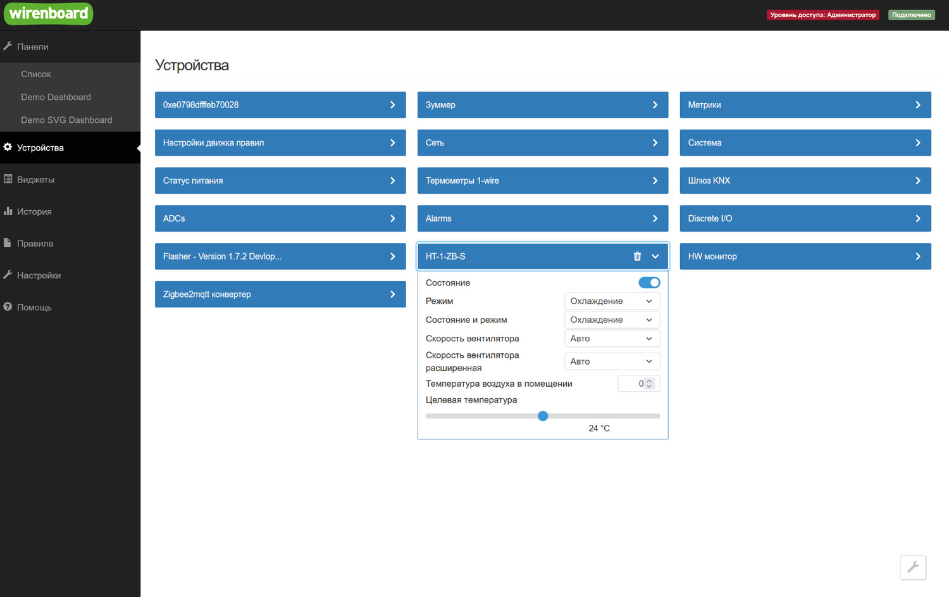949x597 pixels.
Task: Click the Температура воздуха в помещении field
Action: click(x=633, y=384)
